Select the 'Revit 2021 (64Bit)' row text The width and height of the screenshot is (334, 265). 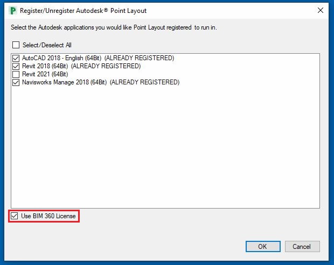tap(45, 74)
